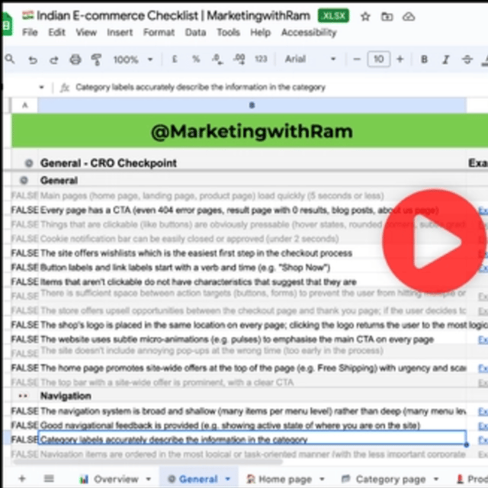The height and width of the screenshot is (488, 488).
Task: Toggle FALSE checkbox for Button labels row
Action: click(25, 268)
